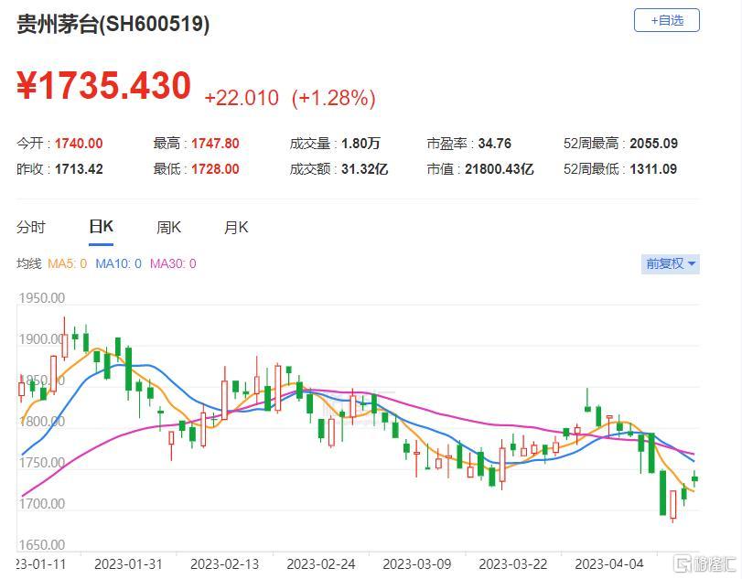
Task: Click the MA30 indicator label
Action: click(x=173, y=263)
